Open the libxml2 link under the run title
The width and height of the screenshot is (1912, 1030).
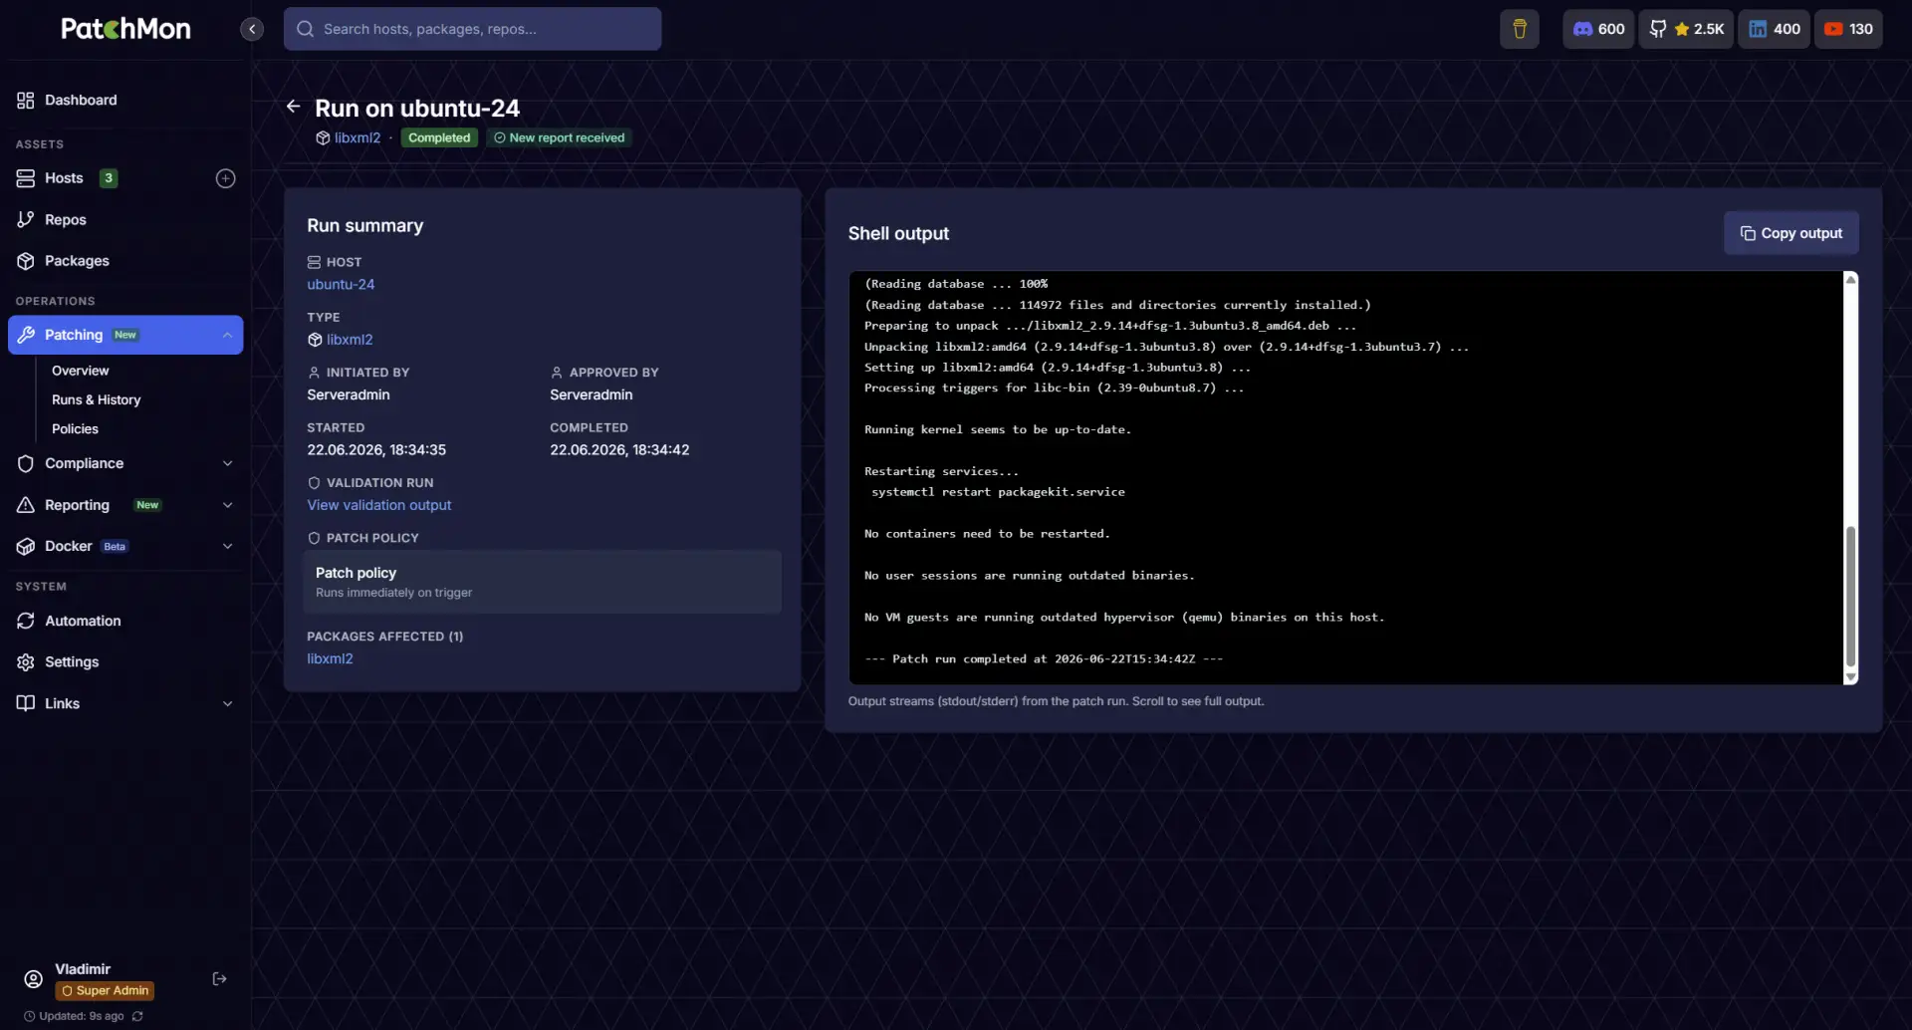click(x=358, y=138)
